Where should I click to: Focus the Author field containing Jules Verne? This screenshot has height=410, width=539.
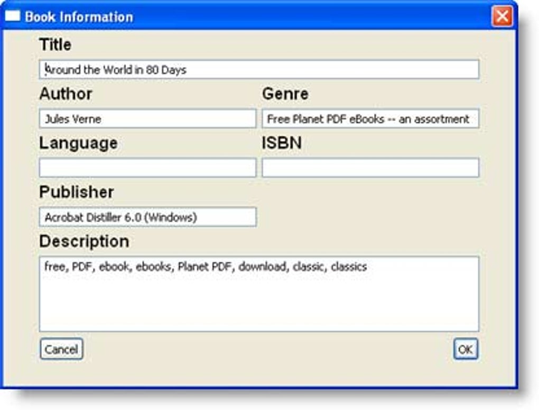coord(147,119)
